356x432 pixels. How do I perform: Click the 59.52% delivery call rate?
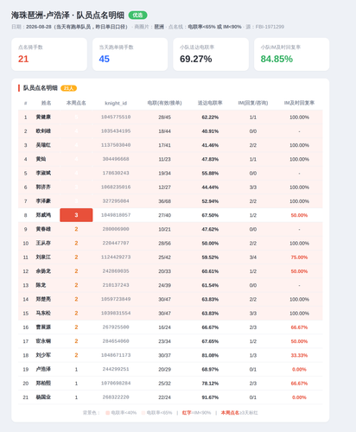tap(210, 257)
